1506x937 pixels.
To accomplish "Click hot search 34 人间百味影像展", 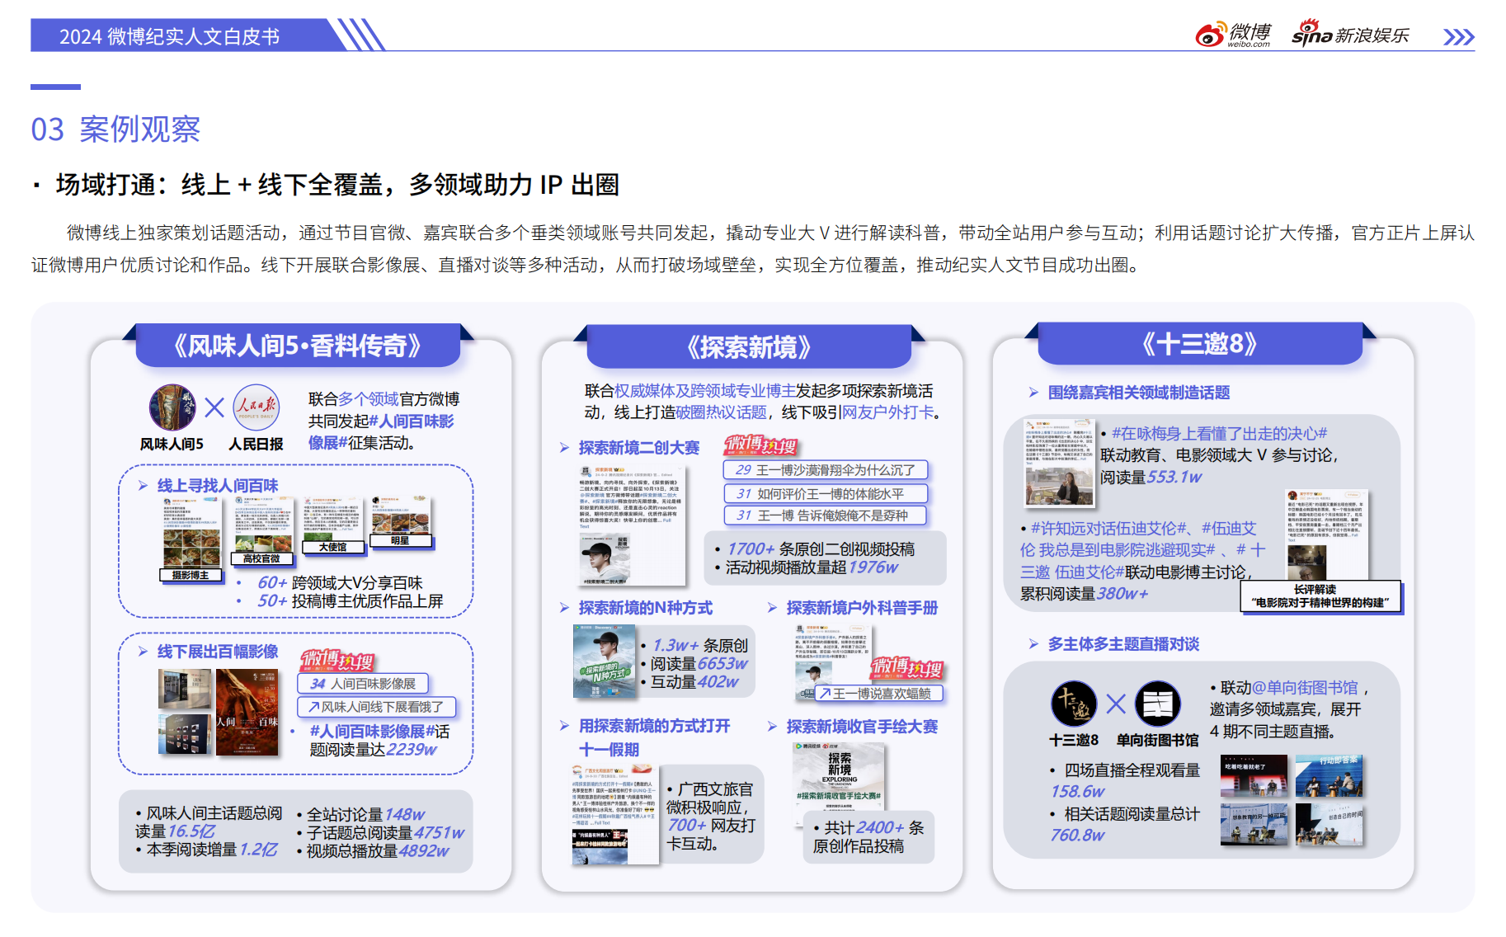I will (x=363, y=684).
